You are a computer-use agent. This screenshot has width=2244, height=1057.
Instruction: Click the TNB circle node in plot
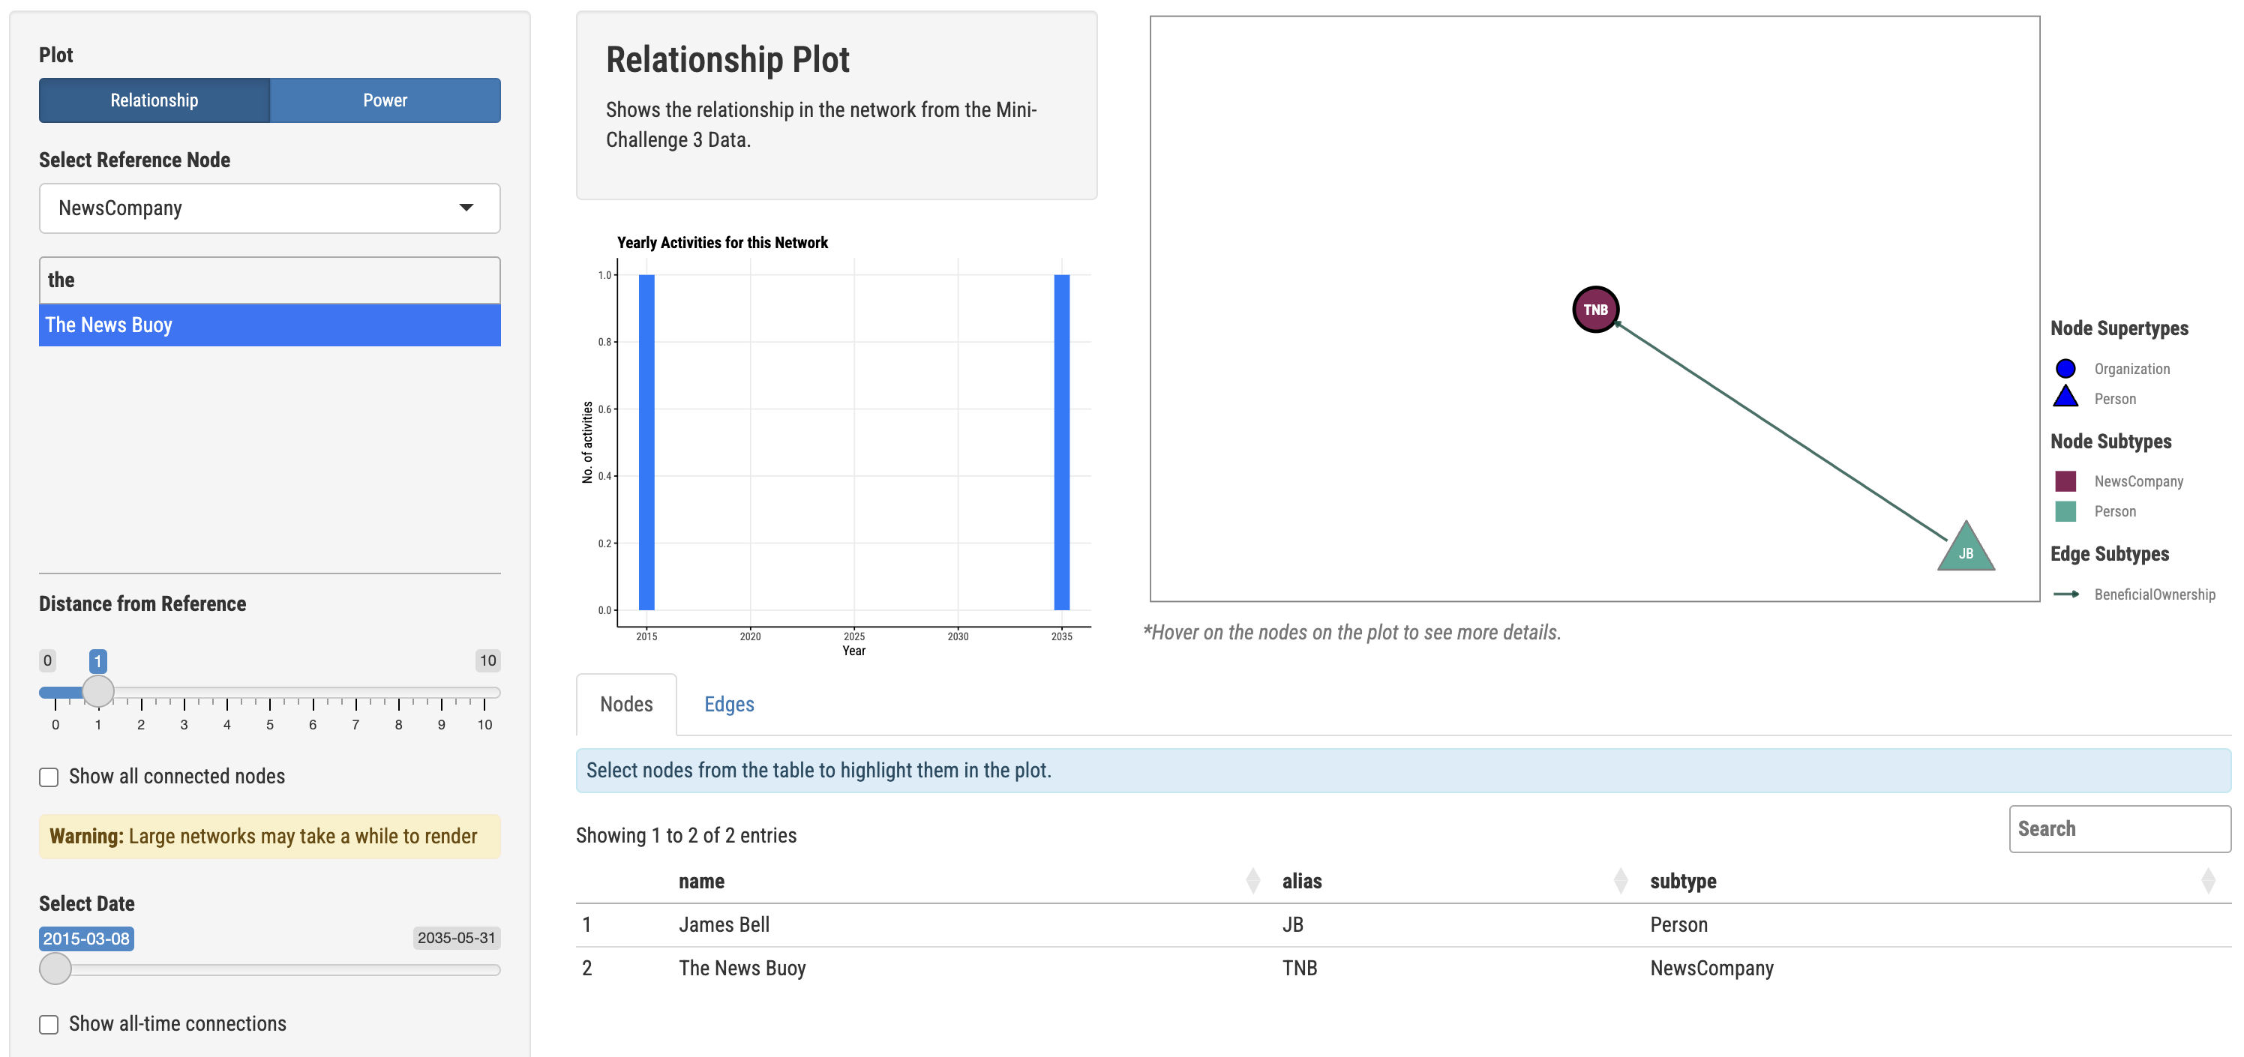point(1595,309)
